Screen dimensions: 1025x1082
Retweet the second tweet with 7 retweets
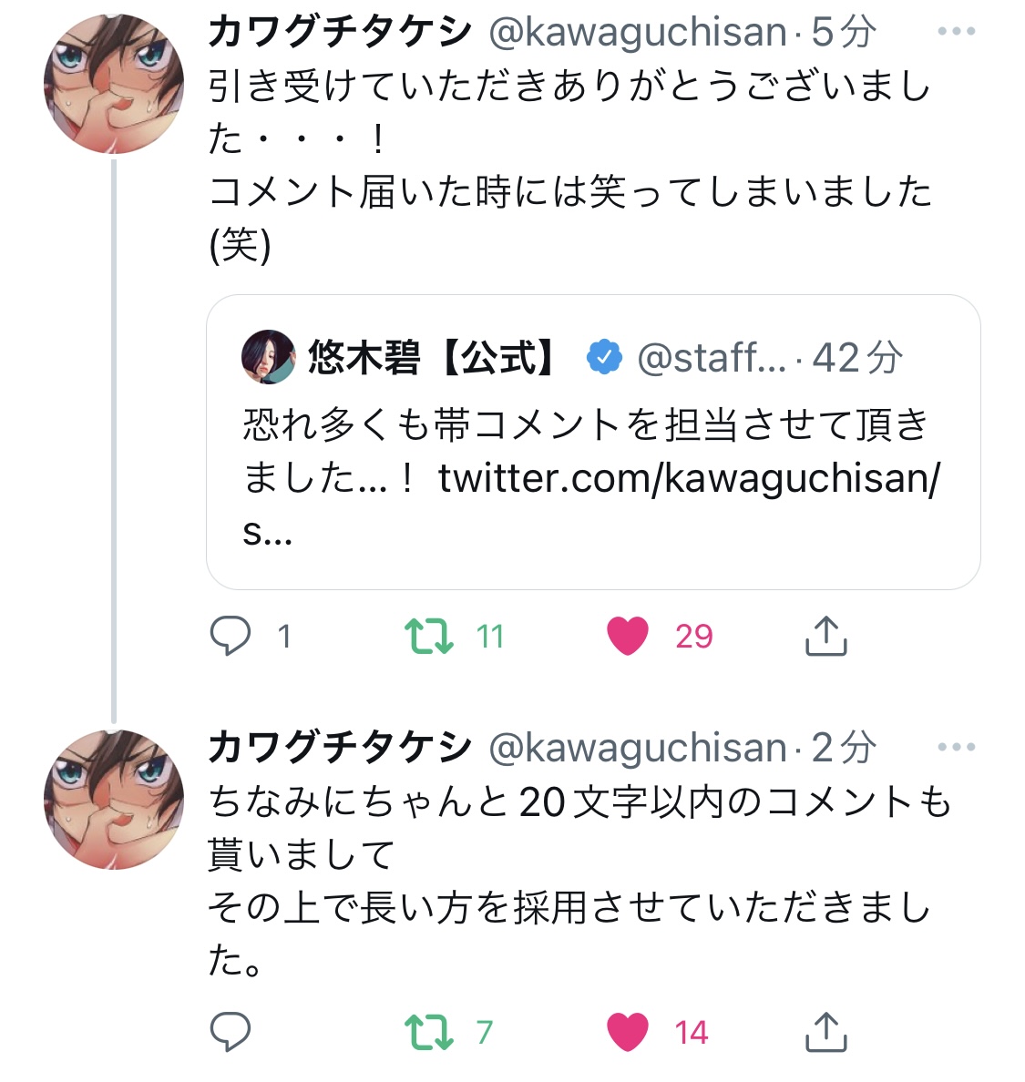[x=429, y=1032]
